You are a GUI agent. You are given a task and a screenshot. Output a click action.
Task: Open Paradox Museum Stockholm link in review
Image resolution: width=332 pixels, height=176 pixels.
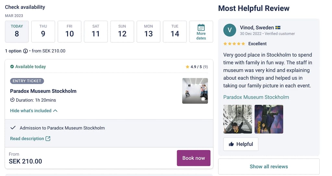[x=256, y=97]
